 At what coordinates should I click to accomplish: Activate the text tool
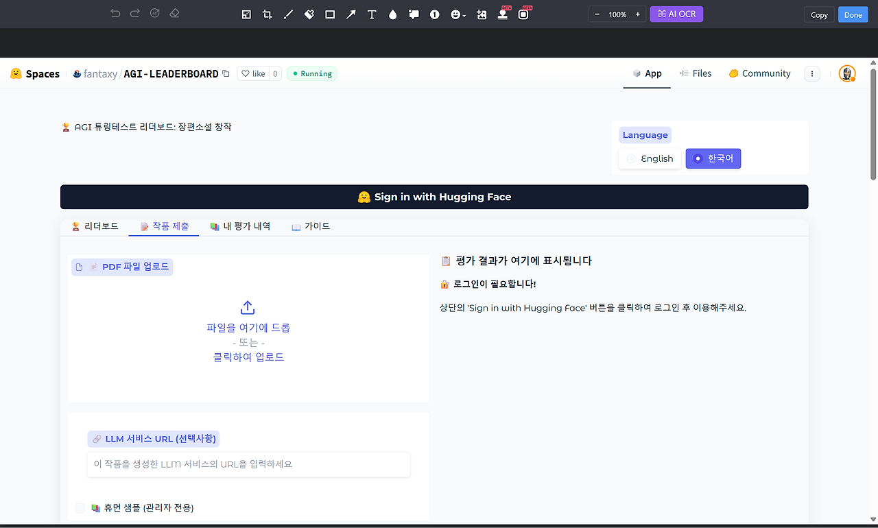point(372,14)
